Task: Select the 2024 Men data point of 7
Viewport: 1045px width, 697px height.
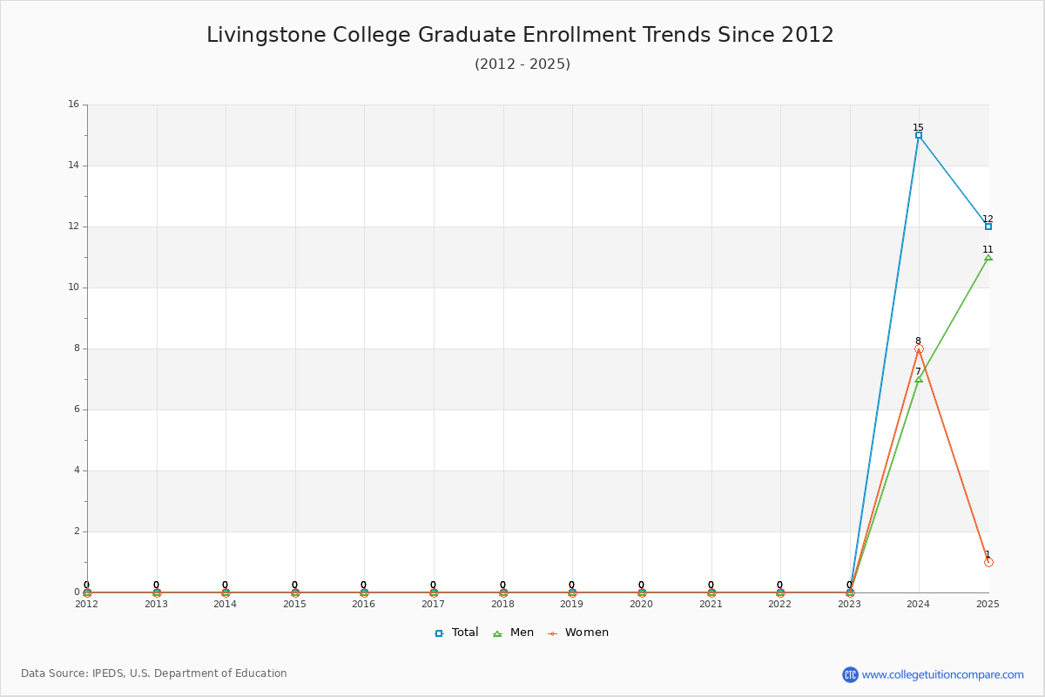Action: (919, 379)
